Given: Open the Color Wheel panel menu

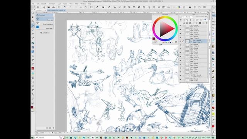Looking at the screenshot, I should click(153, 15).
